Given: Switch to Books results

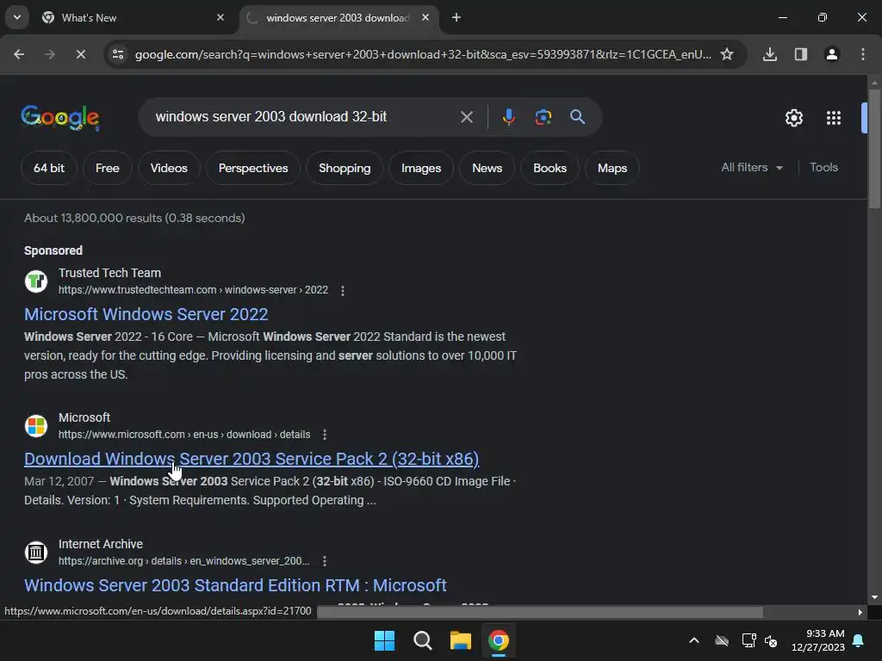Looking at the screenshot, I should [550, 168].
